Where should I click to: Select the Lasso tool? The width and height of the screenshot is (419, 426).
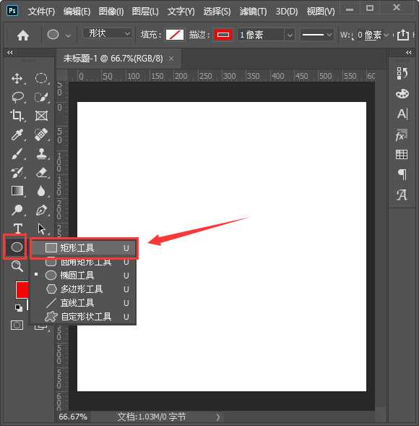pos(18,97)
